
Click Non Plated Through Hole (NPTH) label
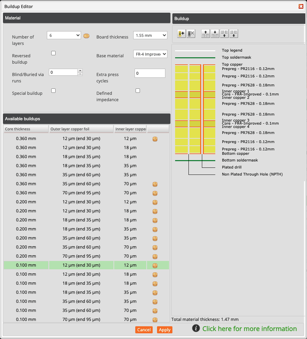(252, 174)
